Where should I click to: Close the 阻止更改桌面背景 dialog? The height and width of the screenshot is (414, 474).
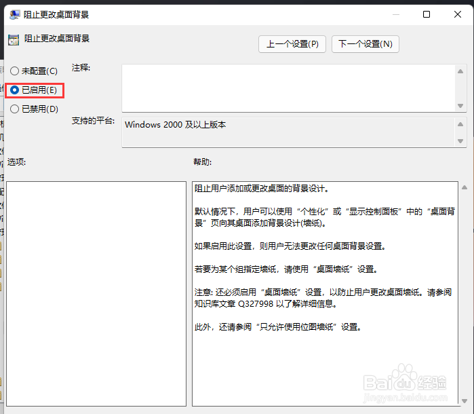click(458, 14)
